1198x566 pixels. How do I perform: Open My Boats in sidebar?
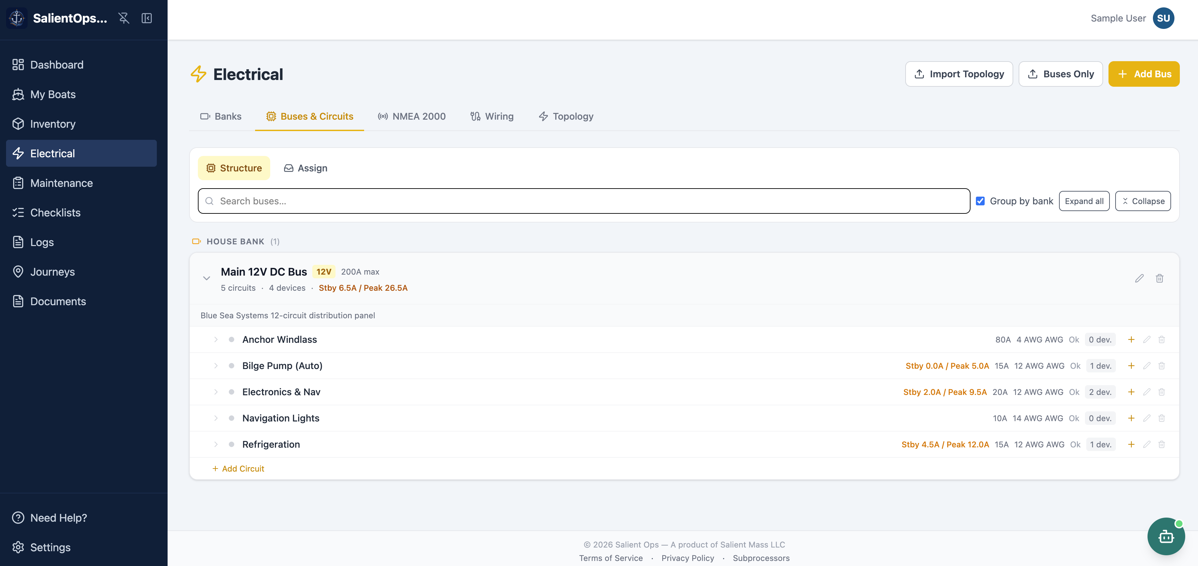81,94
